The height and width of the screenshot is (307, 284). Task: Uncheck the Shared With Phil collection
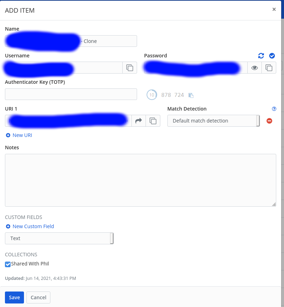pyautogui.click(x=7, y=264)
